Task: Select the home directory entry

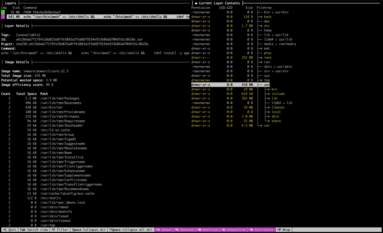Action: [268, 31]
